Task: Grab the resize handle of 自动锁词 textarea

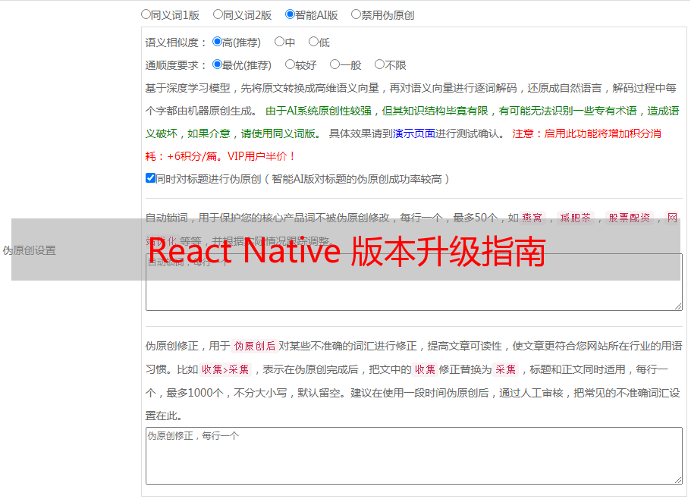Action: 678,306
